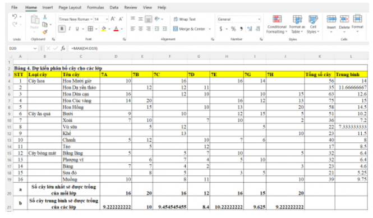Click the Undo arrow icon
The image size is (373, 218).
[15, 16]
